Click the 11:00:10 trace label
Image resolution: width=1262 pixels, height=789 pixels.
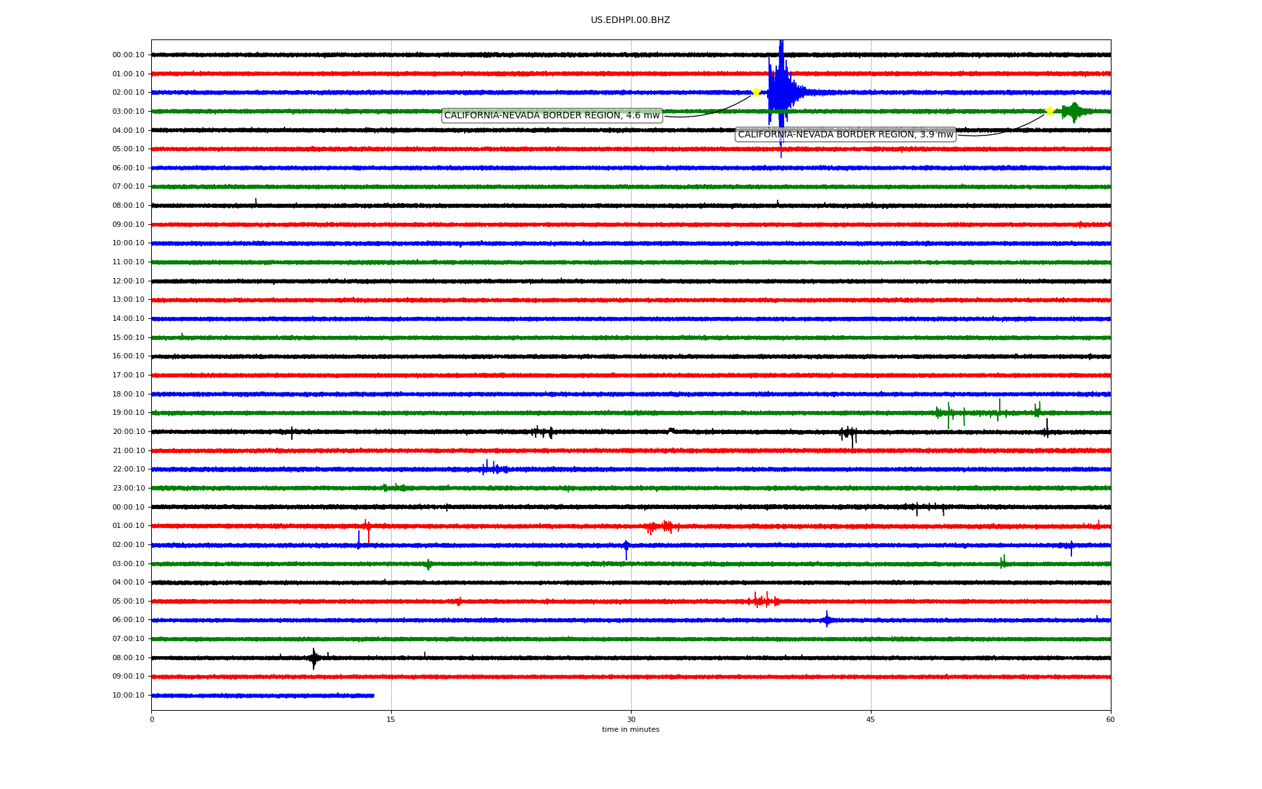click(x=128, y=262)
